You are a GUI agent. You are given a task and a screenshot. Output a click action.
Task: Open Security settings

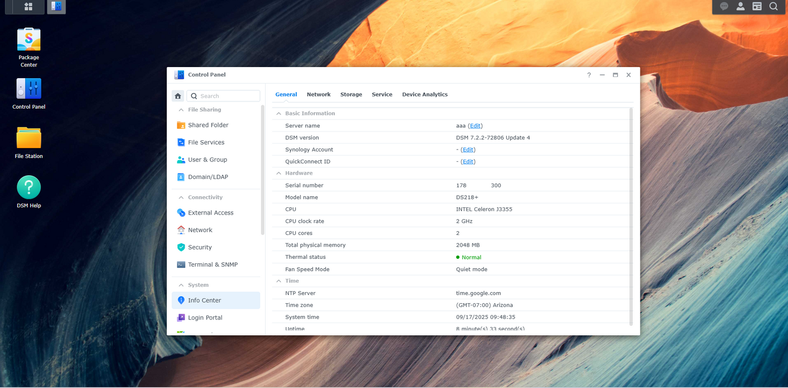pos(216,247)
